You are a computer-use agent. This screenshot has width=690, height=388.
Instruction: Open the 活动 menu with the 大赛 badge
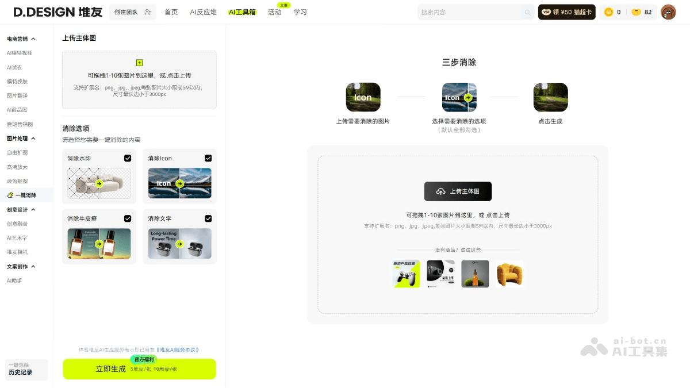point(275,11)
